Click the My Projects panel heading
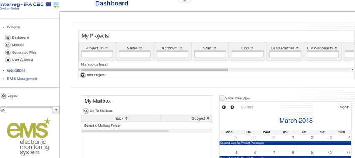Screen dimensions: 355x158 pos(95,36)
